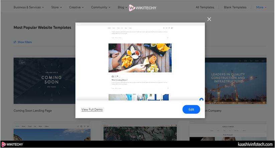This screenshot has width=275, height=148.
Task: Expand the Community dropdown menu
Action: click(x=101, y=7)
